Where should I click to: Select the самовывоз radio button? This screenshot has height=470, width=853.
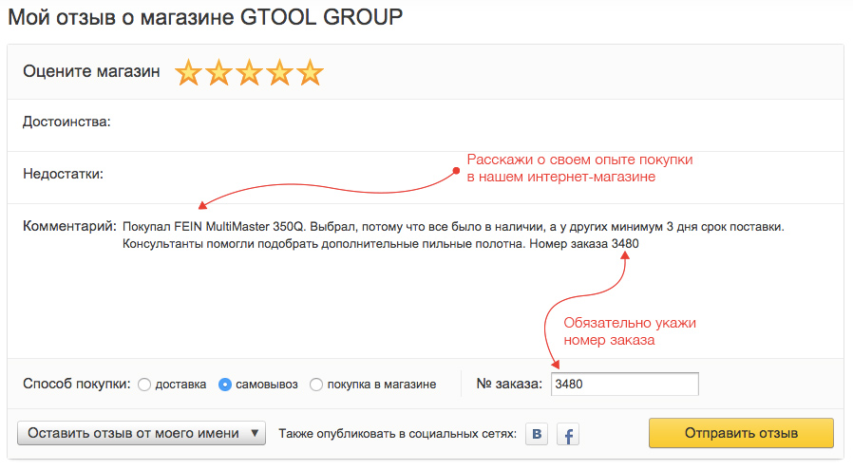tap(225, 385)
